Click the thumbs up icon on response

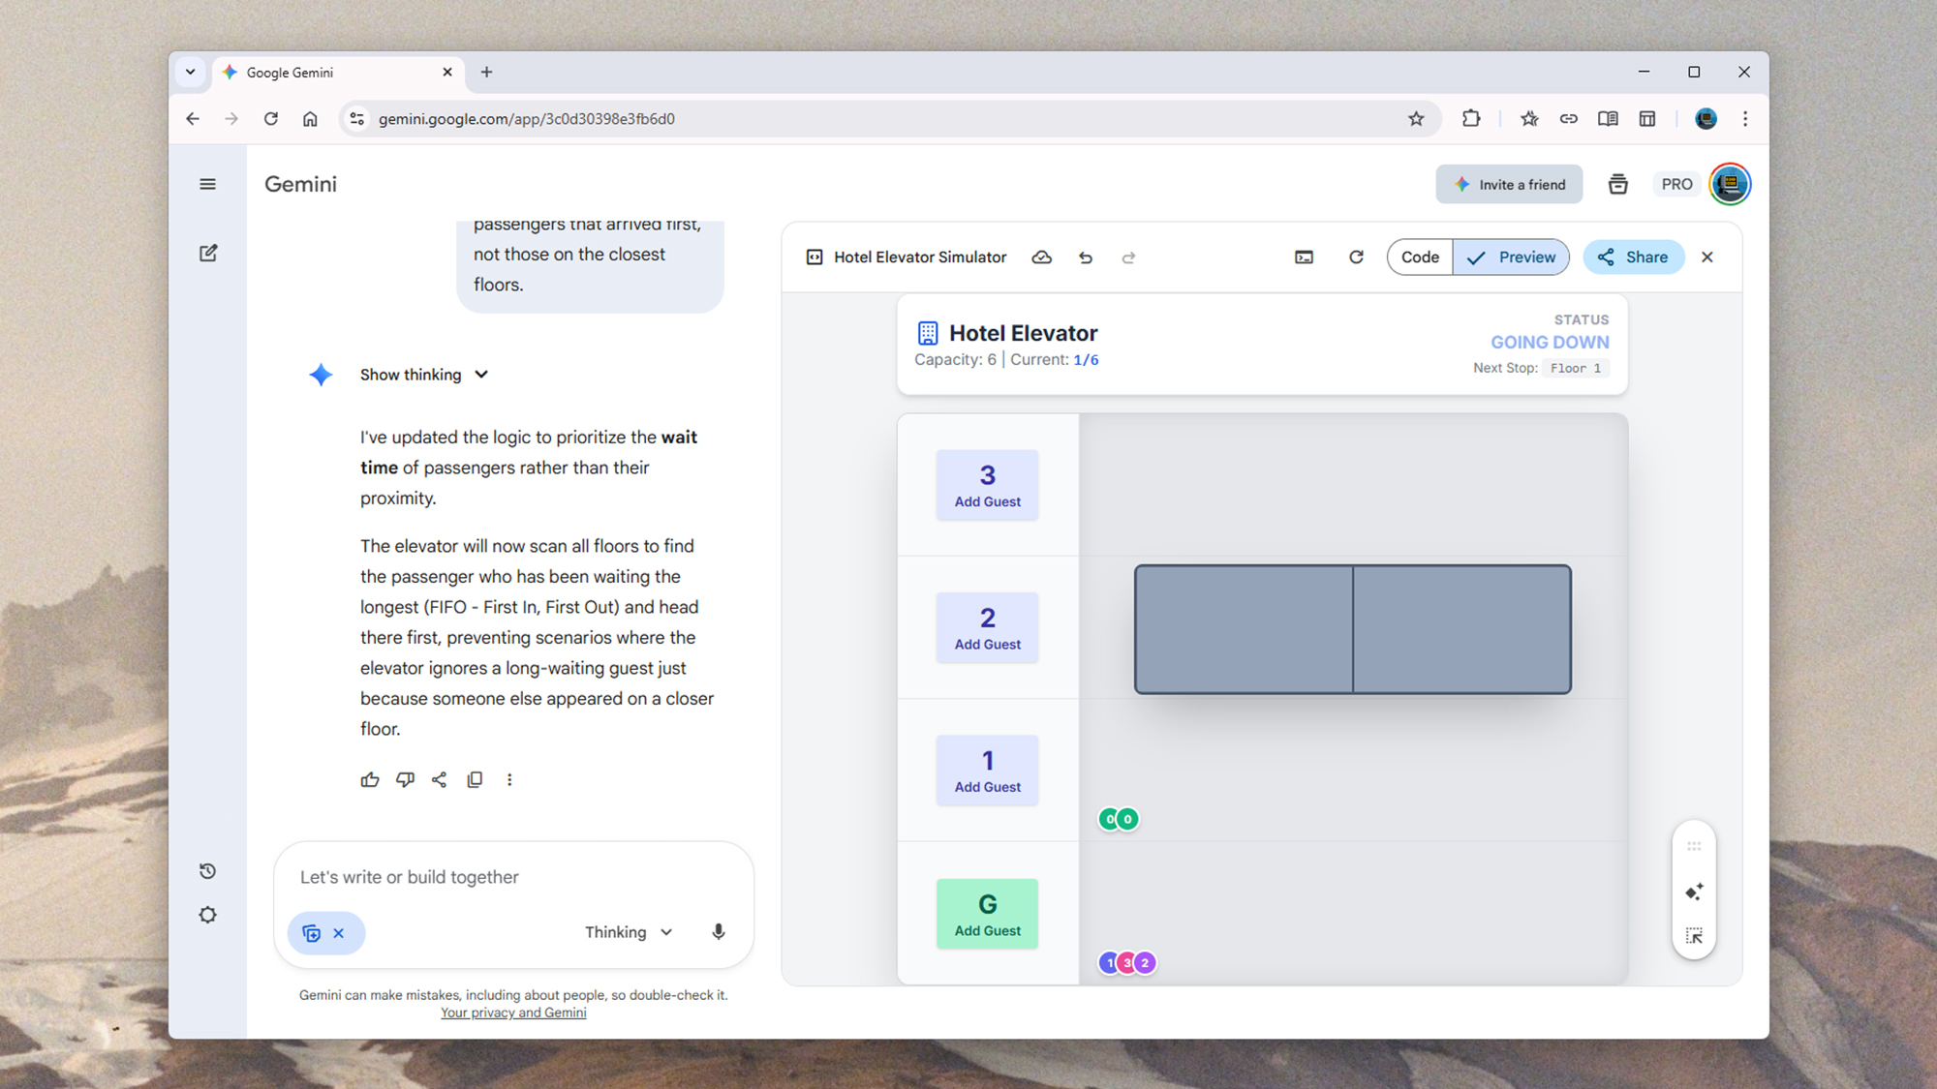click(x=370, y=779)
